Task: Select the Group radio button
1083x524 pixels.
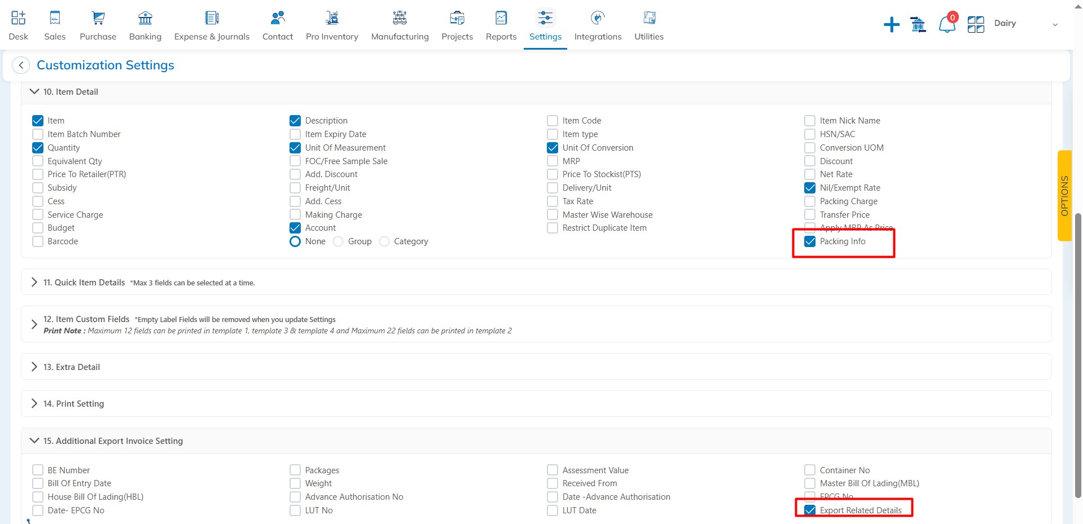Action: 338,241
